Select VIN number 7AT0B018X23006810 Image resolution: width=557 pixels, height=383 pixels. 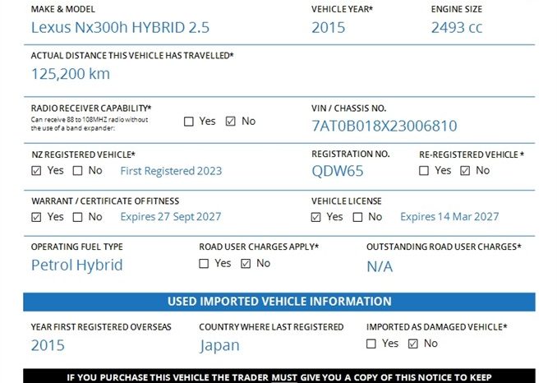point(384,126)
